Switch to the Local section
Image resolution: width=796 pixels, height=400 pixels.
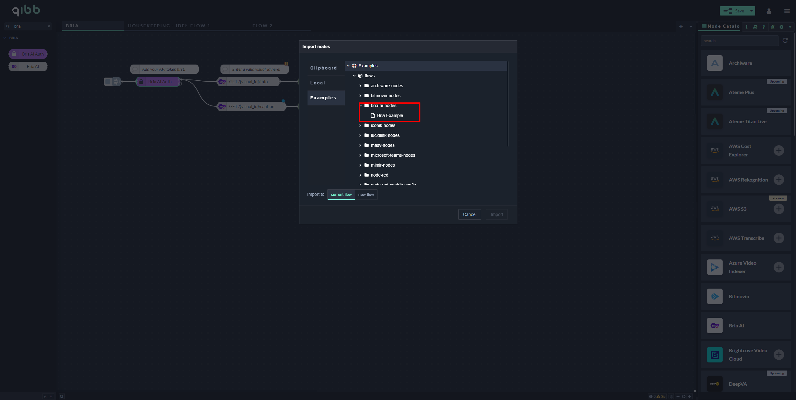[317, 83]
